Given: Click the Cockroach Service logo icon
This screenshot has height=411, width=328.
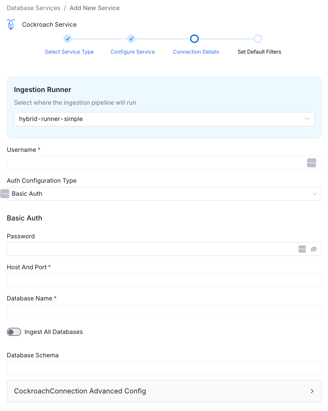Looking at the screenshot, I should [x=11, y=25].
